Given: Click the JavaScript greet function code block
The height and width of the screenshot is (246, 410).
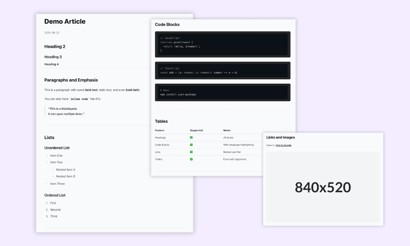Looking at the screenshot, I should [223, 44].
